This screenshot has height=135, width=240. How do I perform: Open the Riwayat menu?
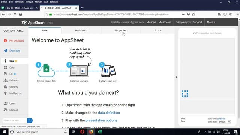coord(29,2)
